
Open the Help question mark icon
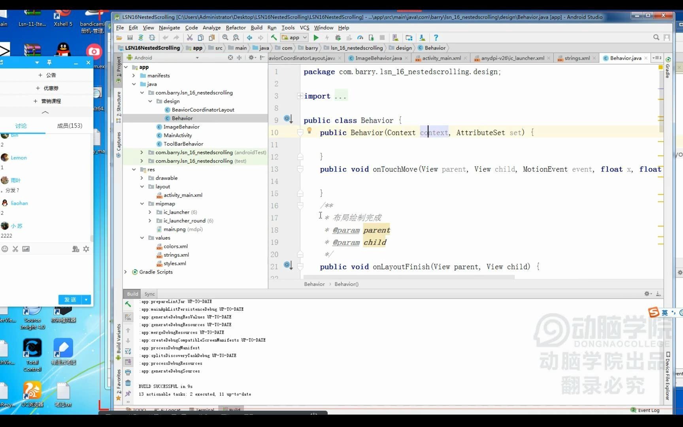coord(436,38)
